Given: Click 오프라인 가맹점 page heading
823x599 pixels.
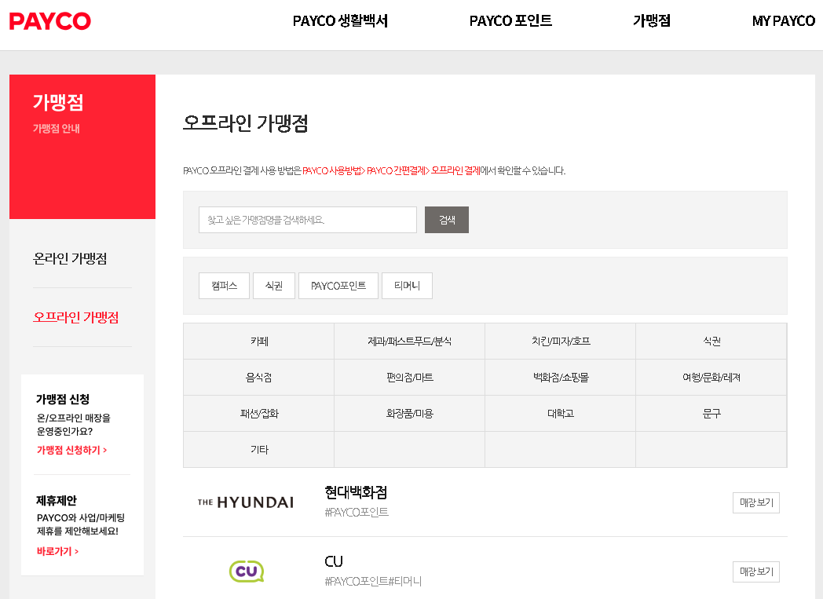Looking at the screenshot, I should (x=245, y=123).
